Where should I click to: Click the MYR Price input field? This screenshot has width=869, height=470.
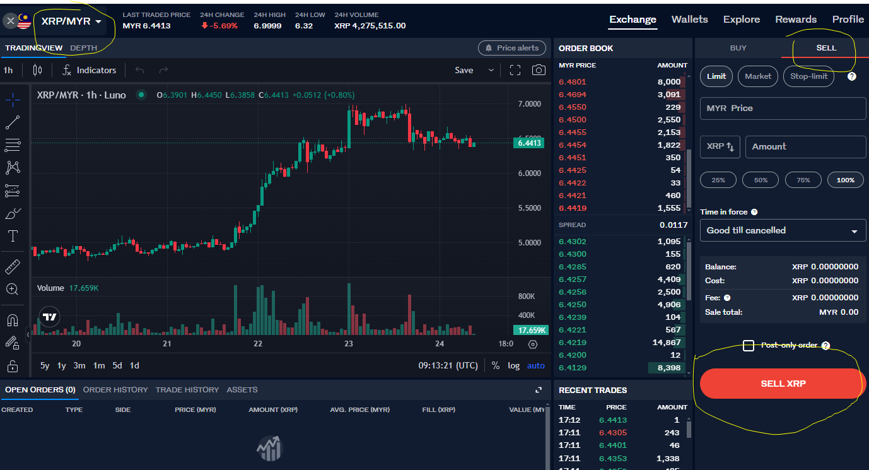tap(783, 109)
